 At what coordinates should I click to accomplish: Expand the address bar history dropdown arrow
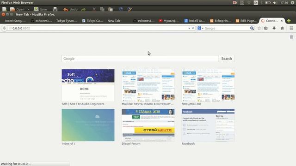pos(189,29)
